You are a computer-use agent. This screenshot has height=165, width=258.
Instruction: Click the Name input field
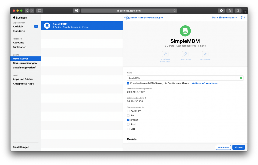(x=183, y=78)
